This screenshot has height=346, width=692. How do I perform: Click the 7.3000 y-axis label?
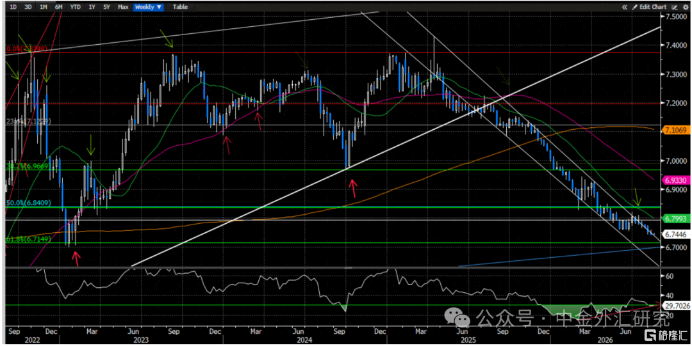[x=676, y=74]
